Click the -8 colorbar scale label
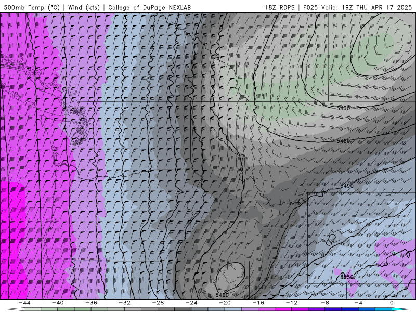416x312 pixels. tap(325, 303)
